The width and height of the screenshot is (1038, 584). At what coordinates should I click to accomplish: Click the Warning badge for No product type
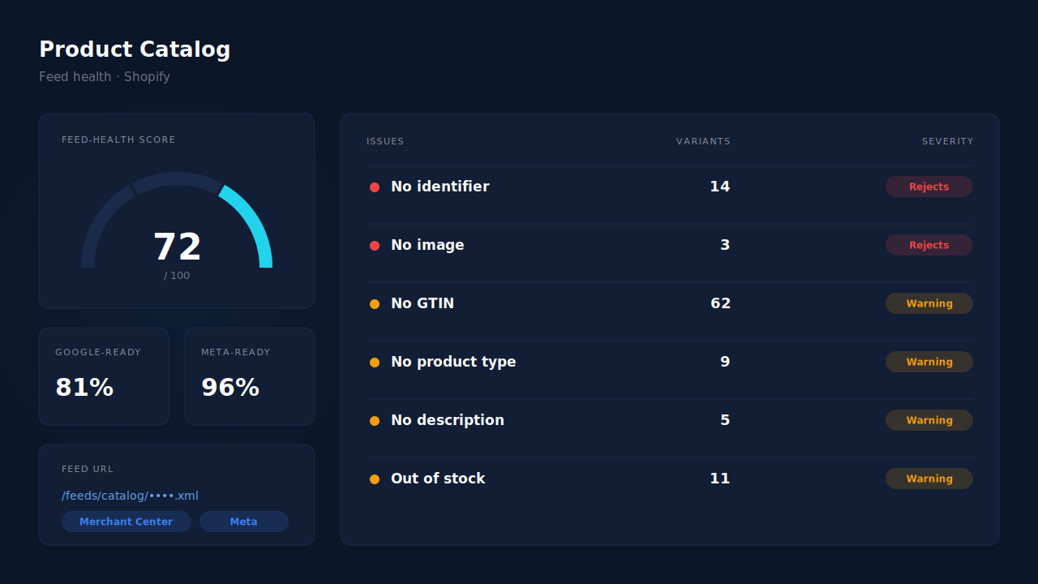click(x=929, y=362)
